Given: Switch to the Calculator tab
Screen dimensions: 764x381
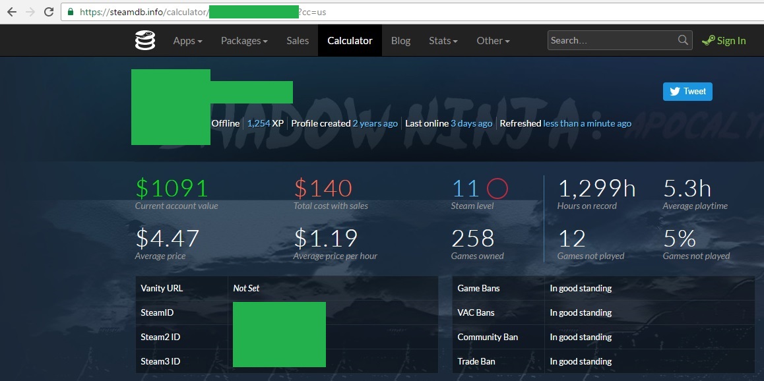Looking at the screenshot, I should coord(350,40).
